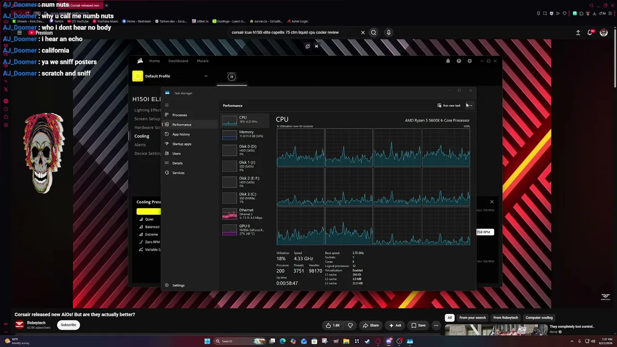Choose Zero RPM cooling preset
The height and width of the screenshot is (347, 617).
[x=149, y=242]
